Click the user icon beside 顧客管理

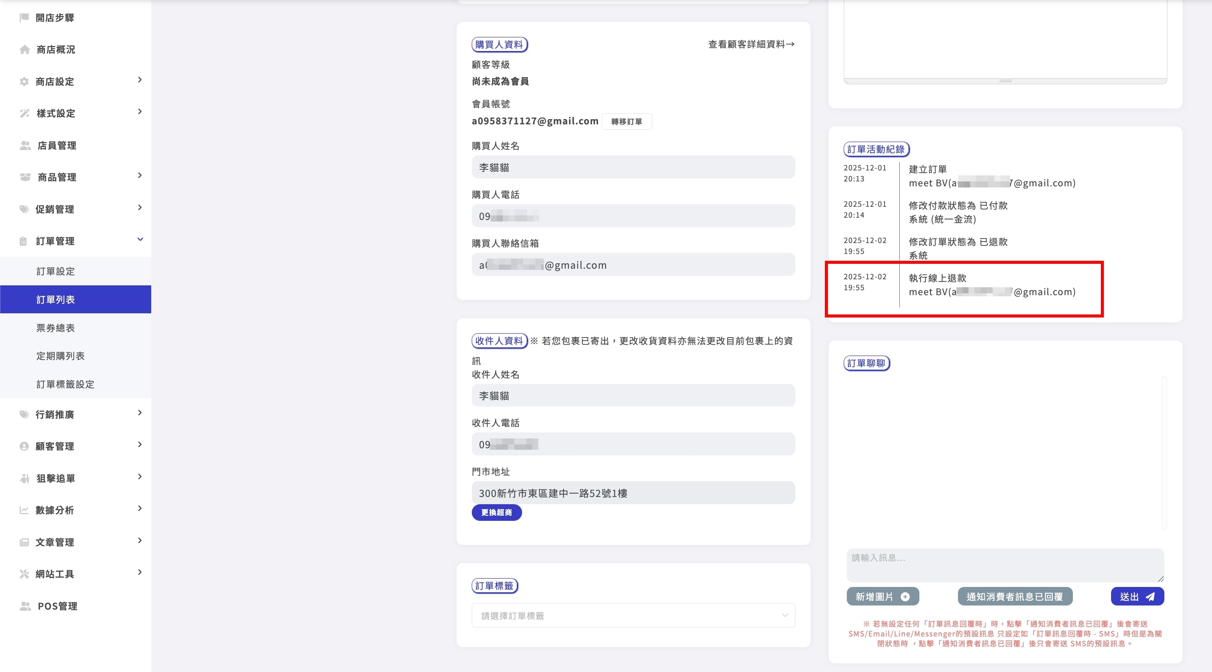[24, 446]
